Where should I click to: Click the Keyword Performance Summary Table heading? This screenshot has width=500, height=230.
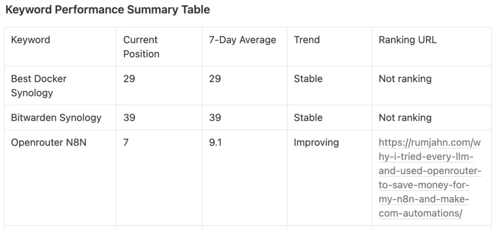click(107, 9)
